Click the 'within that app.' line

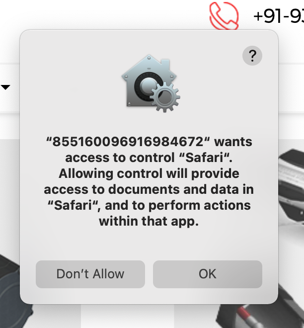149,221
